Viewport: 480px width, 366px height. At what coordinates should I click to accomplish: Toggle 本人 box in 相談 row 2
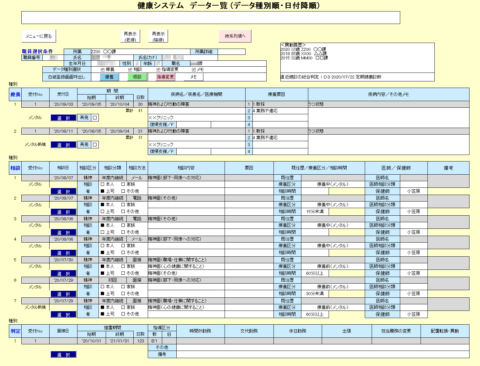[102, 205]
